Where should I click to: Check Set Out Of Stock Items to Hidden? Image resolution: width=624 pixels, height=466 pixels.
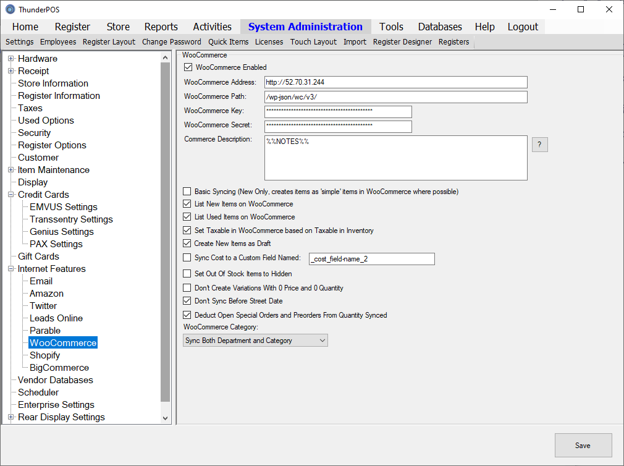click(x=187, y=274)
